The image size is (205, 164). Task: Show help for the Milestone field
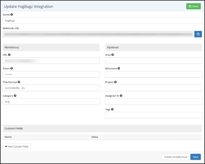click(119, 68)
